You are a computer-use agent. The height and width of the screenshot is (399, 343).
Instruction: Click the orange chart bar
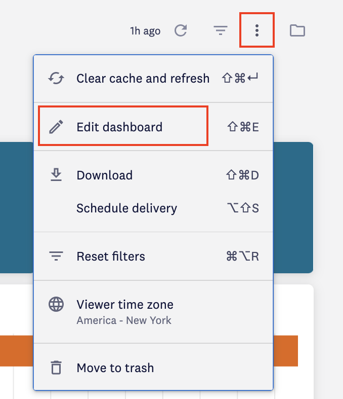click(15, 350)
